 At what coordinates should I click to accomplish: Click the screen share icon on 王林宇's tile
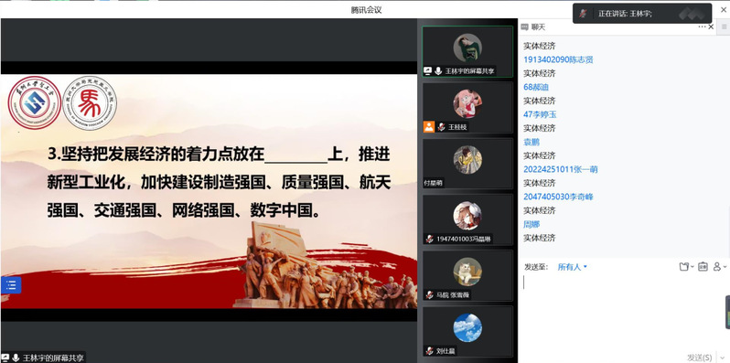(428, 70)
